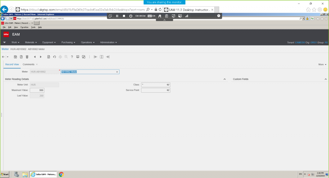The width and height of the screenshot is (329, 178).
Task: Open the inner IE Tools menu
Action: tap(33, 27)
